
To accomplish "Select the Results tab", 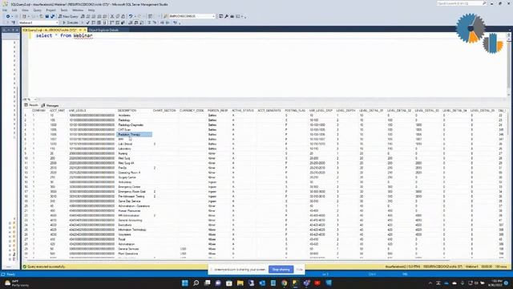I will 32,105.
